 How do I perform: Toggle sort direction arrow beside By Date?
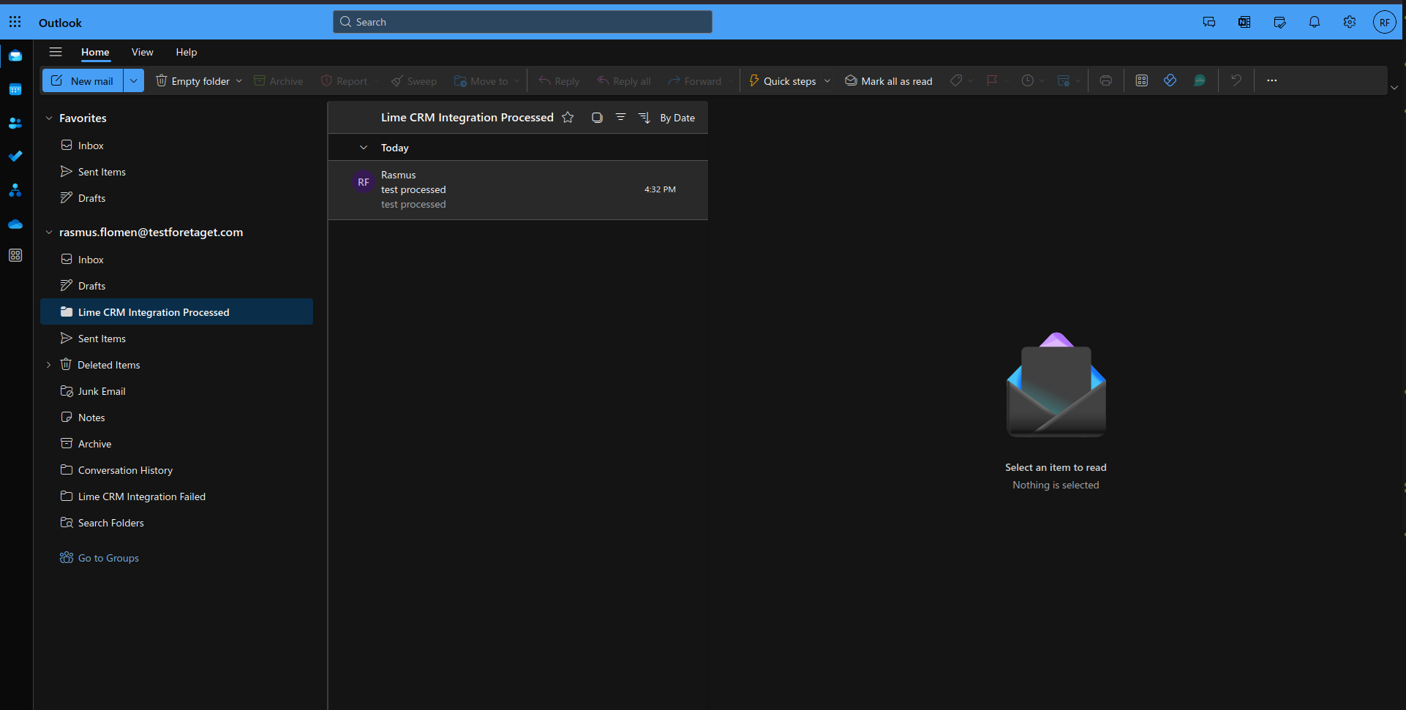[x=644, y=118]
